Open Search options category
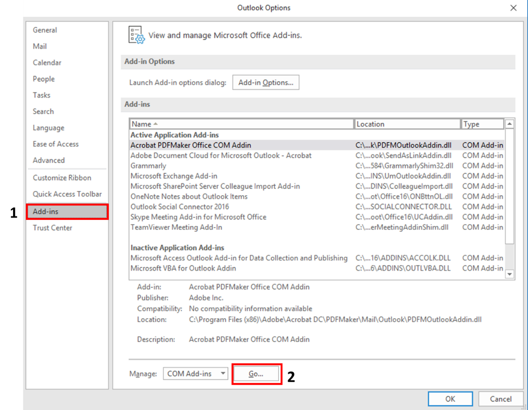The image size is (528, 410). tap(43, 111)
